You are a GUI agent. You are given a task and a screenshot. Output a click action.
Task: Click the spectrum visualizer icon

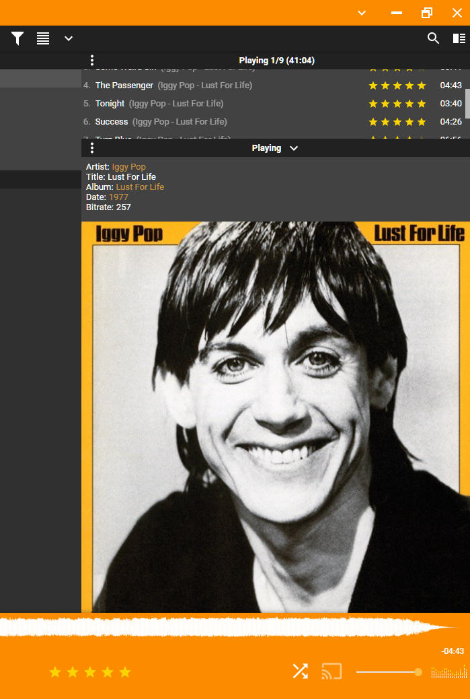[449, 672]
